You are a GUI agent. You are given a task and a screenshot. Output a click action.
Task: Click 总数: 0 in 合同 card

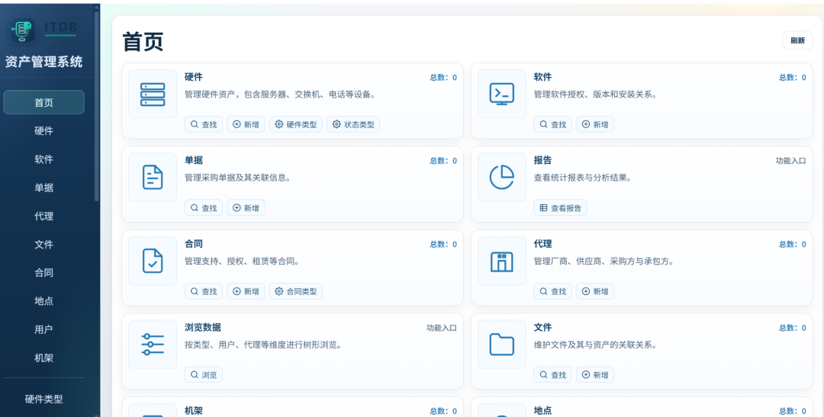443,244
